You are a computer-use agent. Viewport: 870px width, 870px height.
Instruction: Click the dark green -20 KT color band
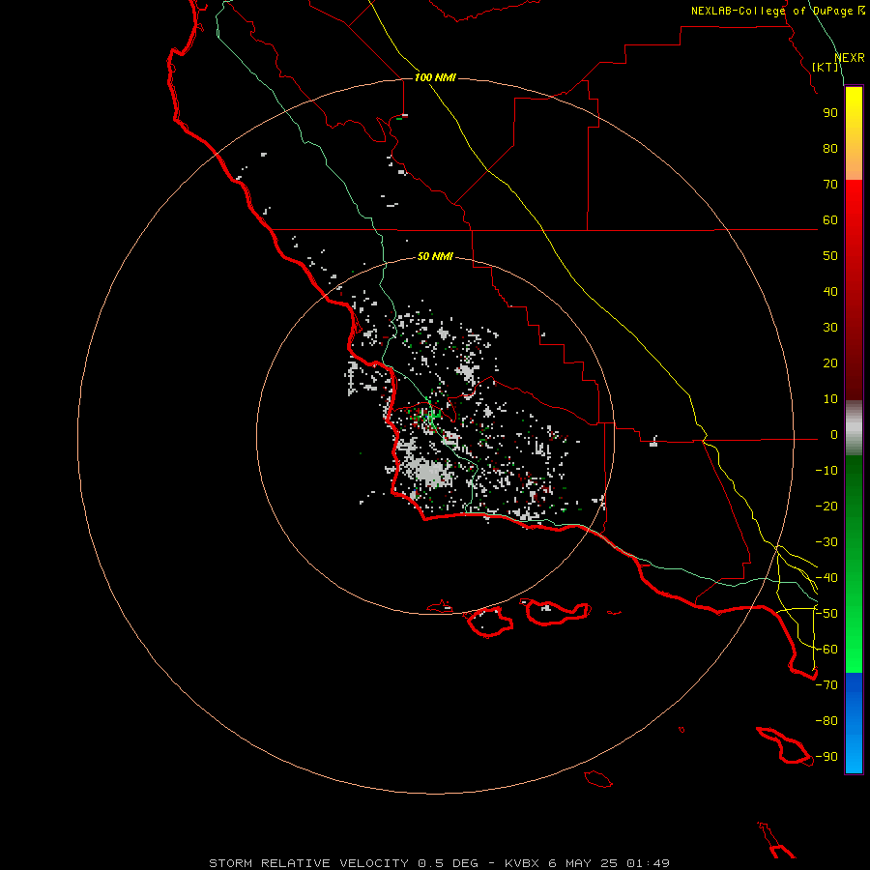point(854,506)
